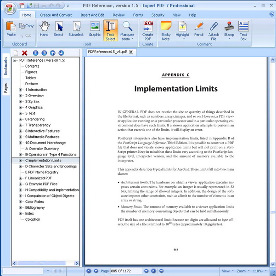Open the Highlight dropdown arrow

pyautogui.click(x=184, y=39)
